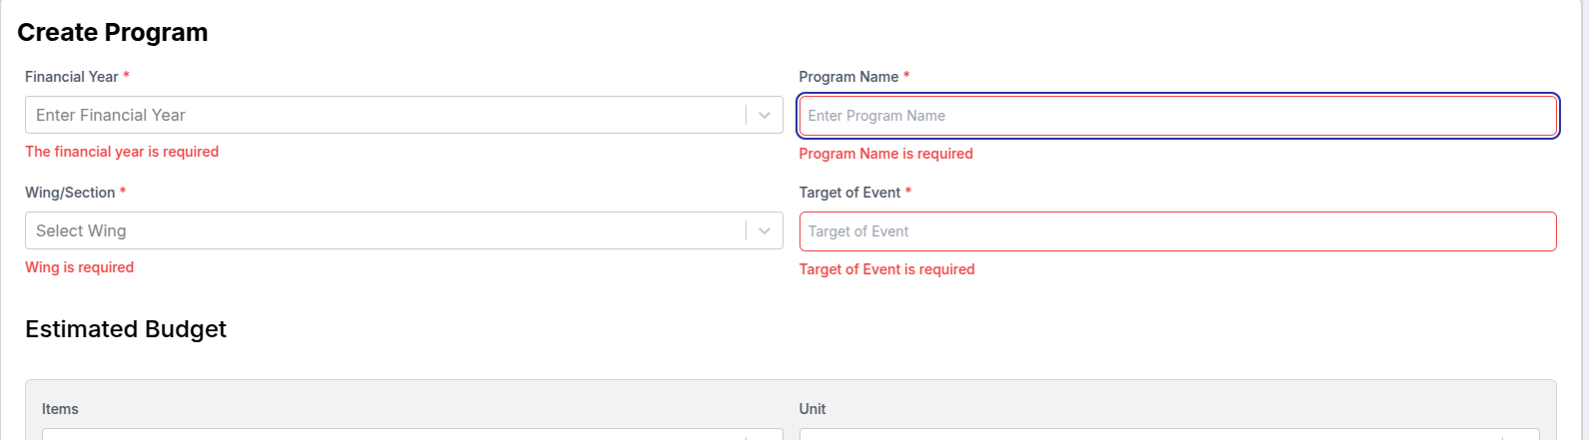Click the Unit field below its label
Viewport: 1589px width, 440px height.
(x=1169, y=434)
